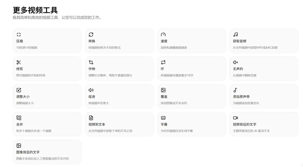This screenshot has width=303, height=167.
Task: Click the resize arrow icon for 调整大小
Action: coord(19,90)
